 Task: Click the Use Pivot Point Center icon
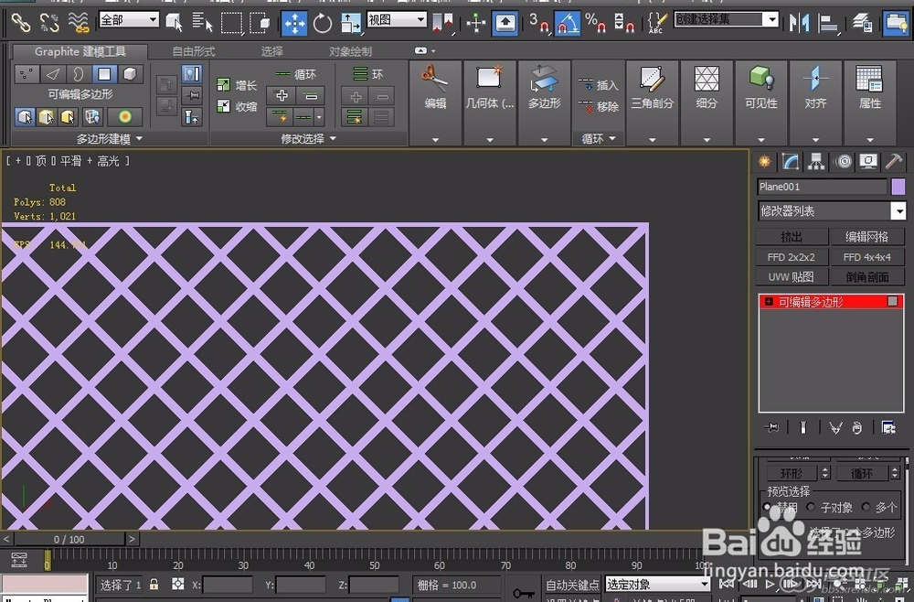tap(443, 24)
